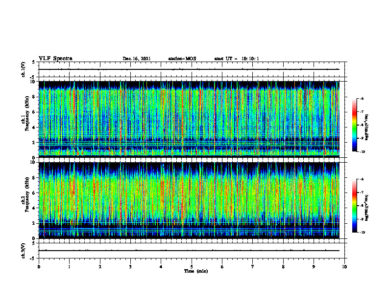Click inside the ch.2 spectrogram panel

pyautogui.click(x=189, y=200)
